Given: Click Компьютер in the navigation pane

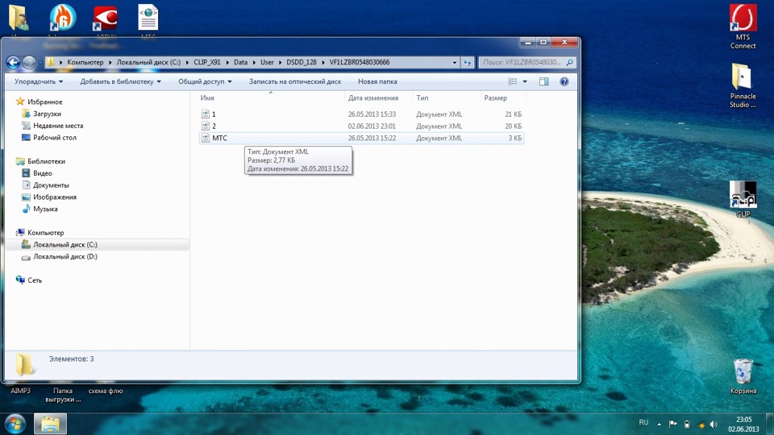Looking at the screenshot, I should (x=45, y=232).
